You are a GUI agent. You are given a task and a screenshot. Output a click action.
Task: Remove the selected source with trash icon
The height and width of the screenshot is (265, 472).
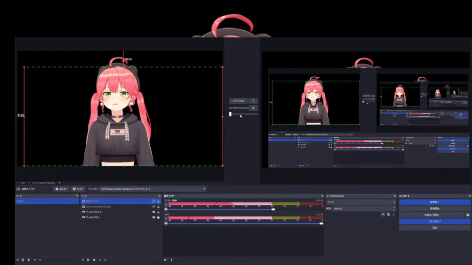(x=88, y=260)
